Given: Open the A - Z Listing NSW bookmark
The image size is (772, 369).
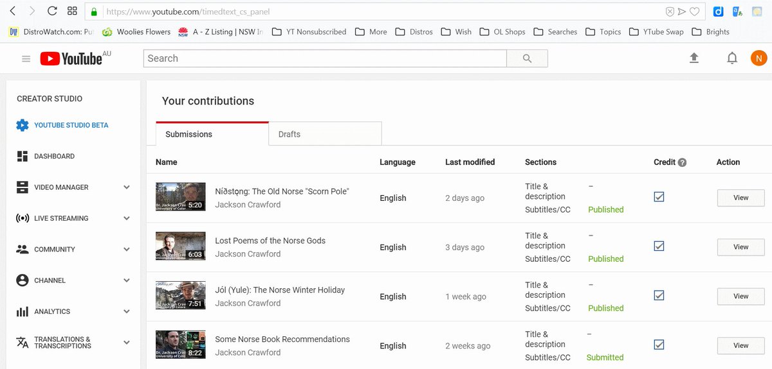Looking at the screenshot, I should [221, 31].
